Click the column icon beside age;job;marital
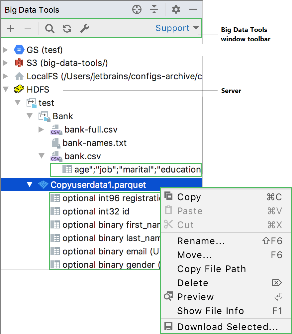This screenshot has width=292, height=334. [x=67, y=169]
